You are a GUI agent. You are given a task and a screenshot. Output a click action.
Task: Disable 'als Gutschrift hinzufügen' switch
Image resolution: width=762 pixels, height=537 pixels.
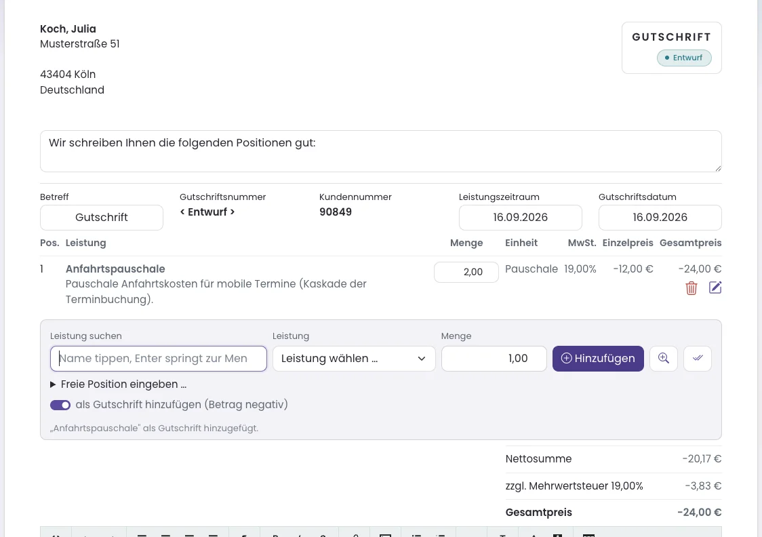click(60, 405)
